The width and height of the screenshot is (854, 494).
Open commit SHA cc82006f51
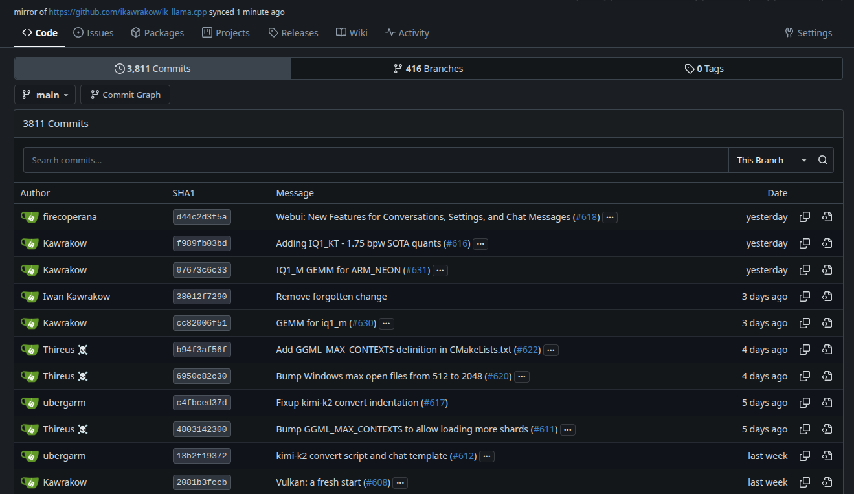(202, 323)
